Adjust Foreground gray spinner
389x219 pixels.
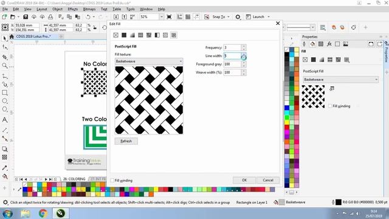[x=244, y=64]
